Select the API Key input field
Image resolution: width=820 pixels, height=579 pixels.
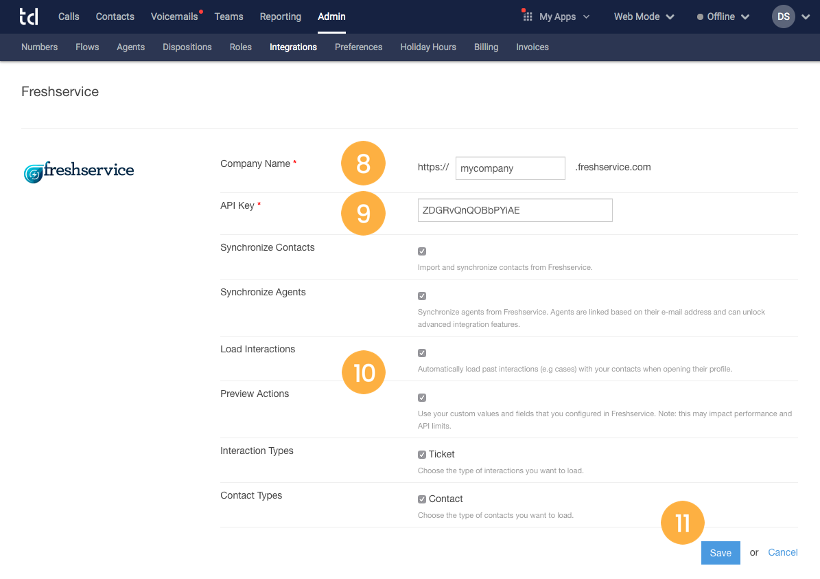[515, 210]
